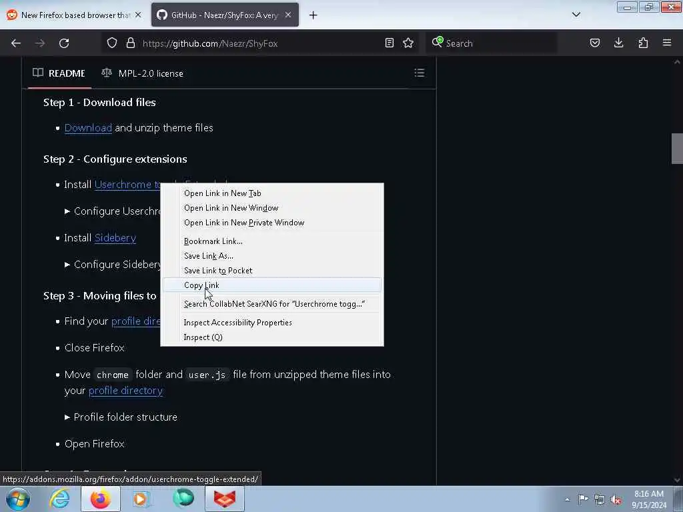683x512 pixels.
Task: Click the address bar URL field
Action: tap(261, 43)
